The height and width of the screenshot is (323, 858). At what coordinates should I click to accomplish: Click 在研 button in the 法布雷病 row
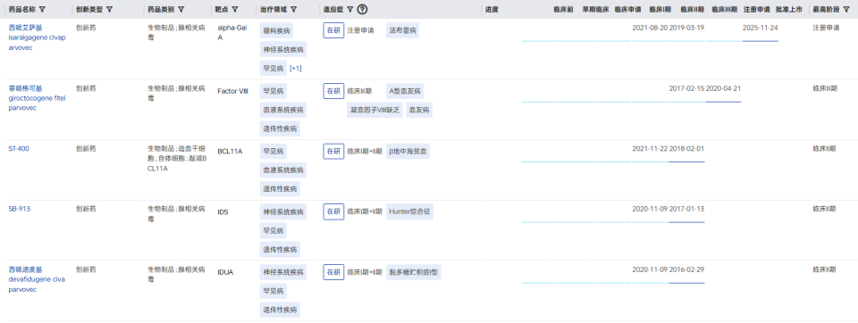pos(333,30)
